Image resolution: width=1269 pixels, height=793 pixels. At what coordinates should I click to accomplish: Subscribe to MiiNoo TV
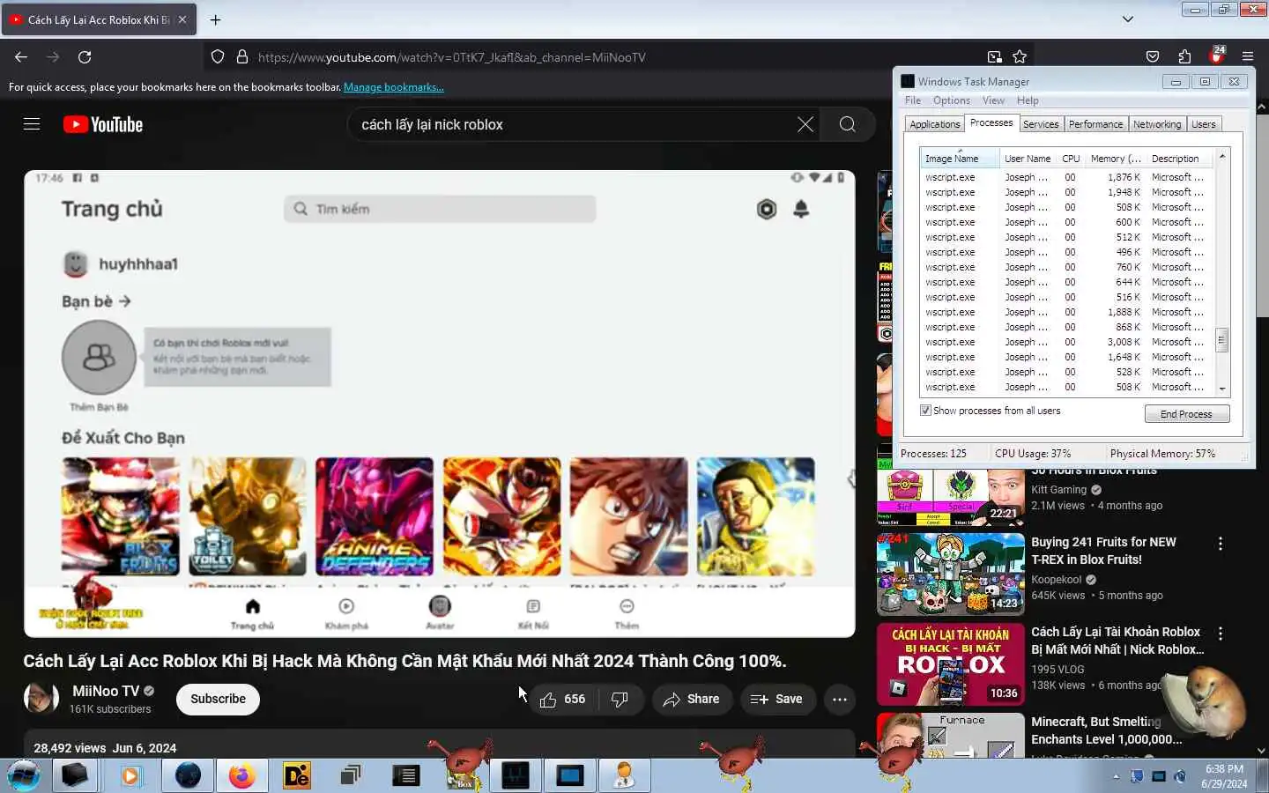click(218, 699)
